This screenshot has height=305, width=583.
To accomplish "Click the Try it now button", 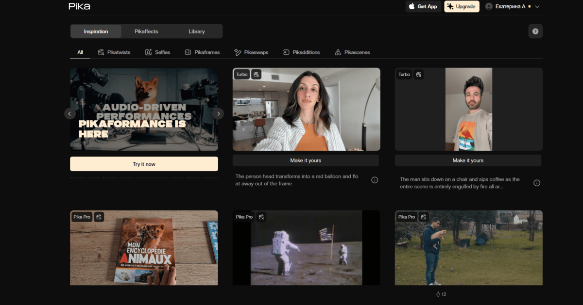I will pos(144,164).
